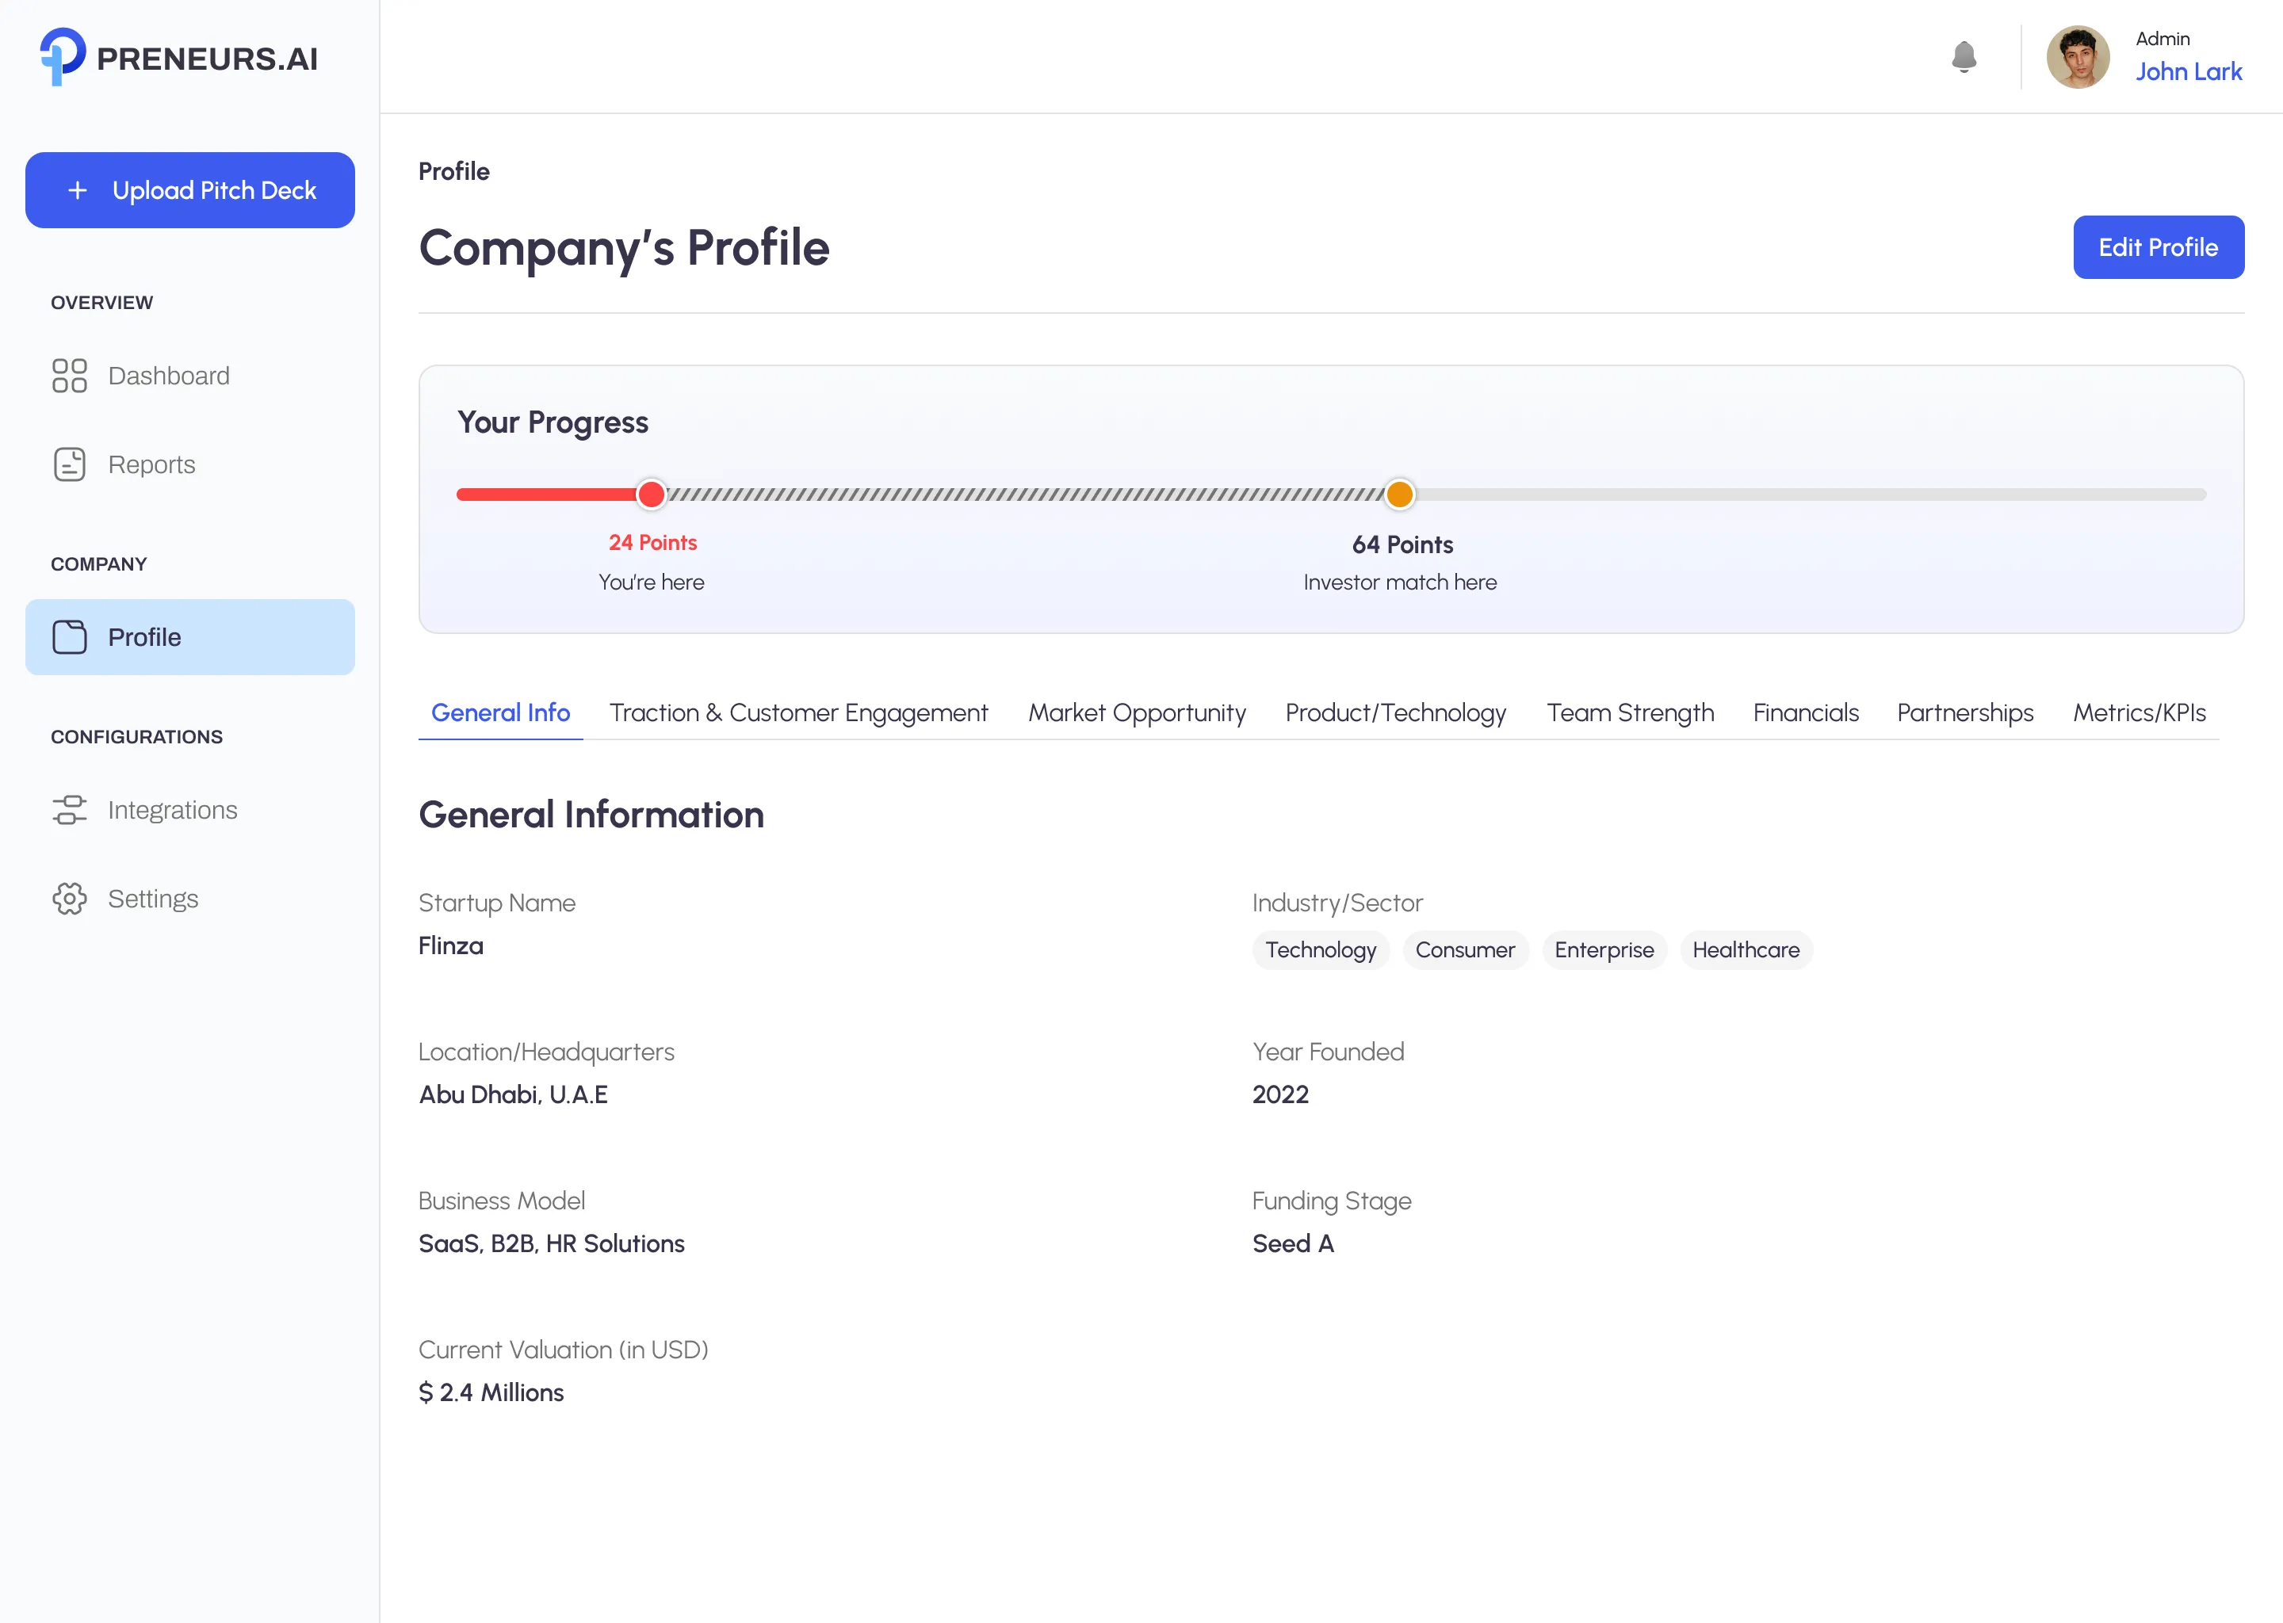Select the Profile icon in sidebar
This screenshot has width=2283, height=1623.
tap(68, 636)
